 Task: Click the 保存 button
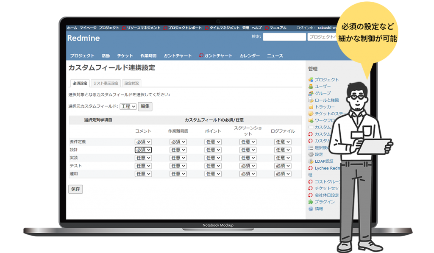pos(75,189)
